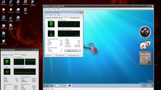Launch Media Player from the Windows 7 taskbar

(63, 86)
